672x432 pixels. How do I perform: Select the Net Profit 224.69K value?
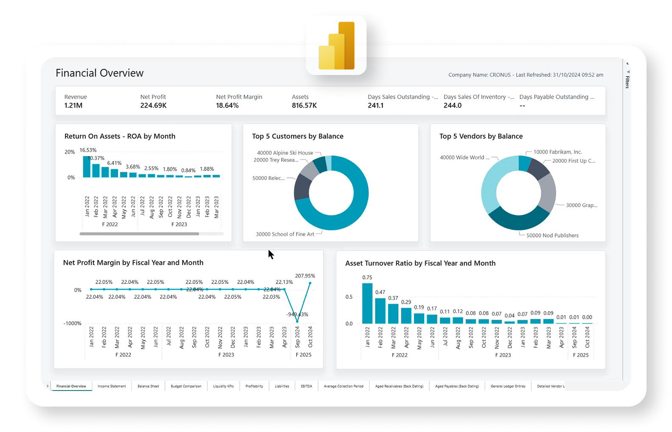tap(153, 105)
